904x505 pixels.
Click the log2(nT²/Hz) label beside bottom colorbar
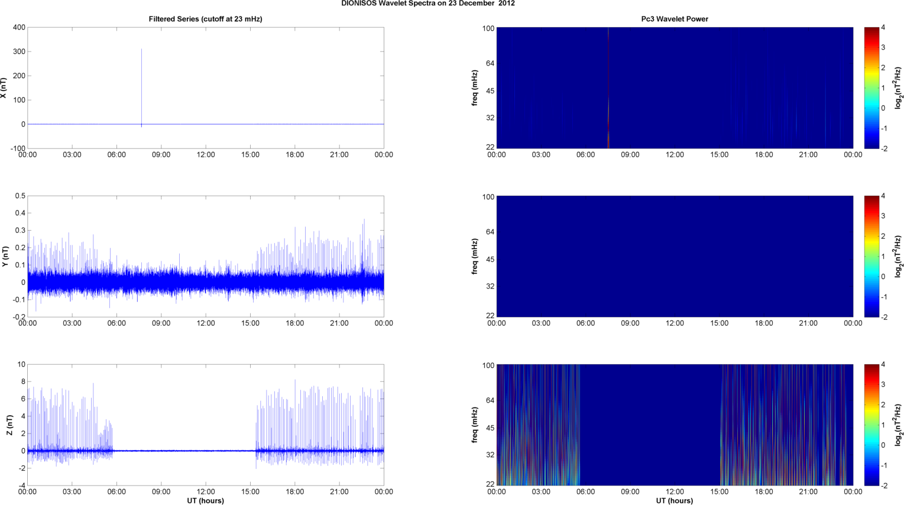(x=898, y=425)
